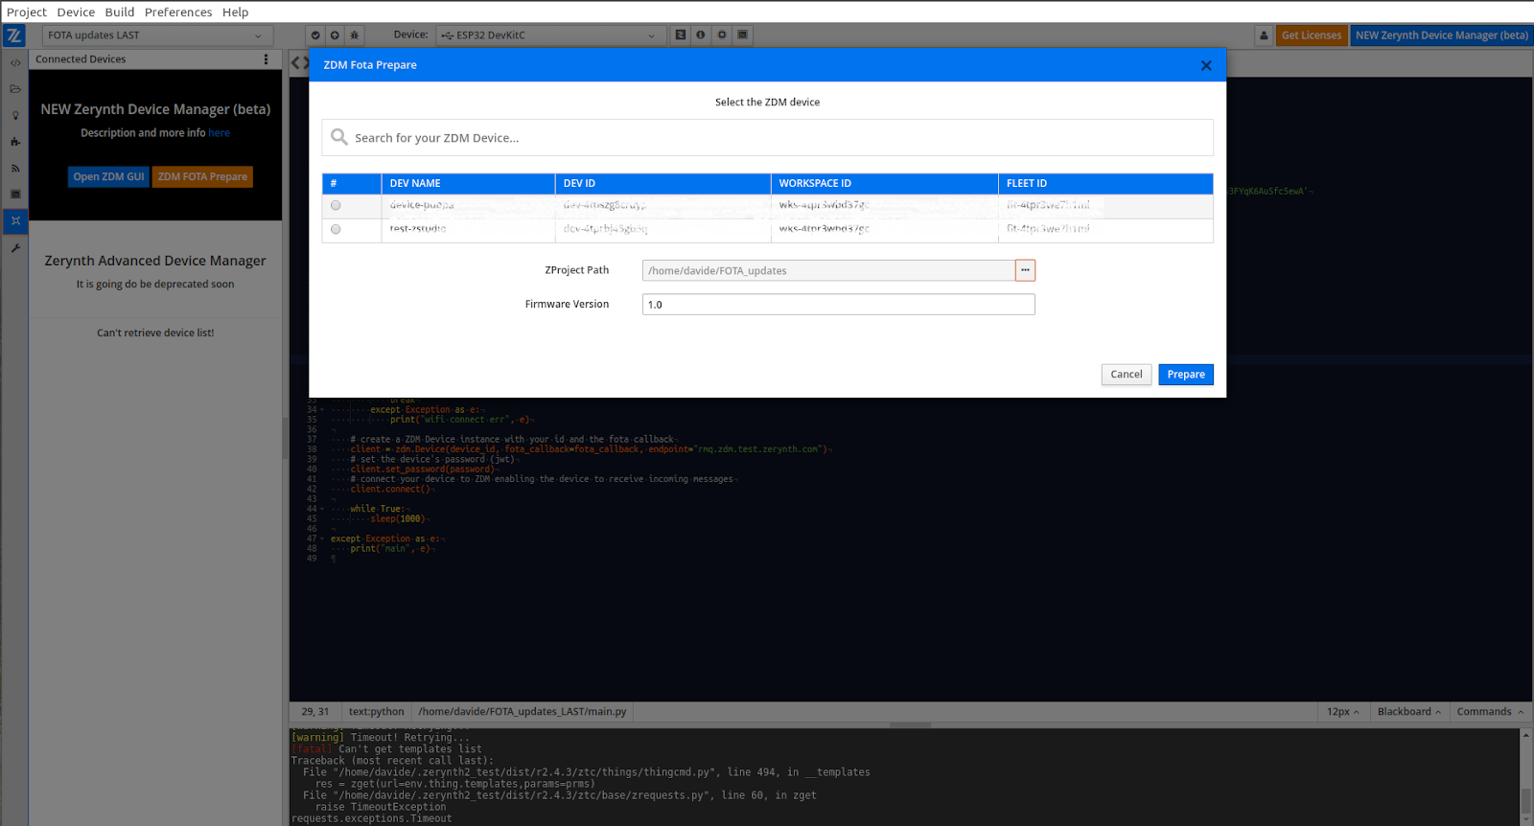
Task: Click the Prepare button
Action: (x=1186, y=375)
